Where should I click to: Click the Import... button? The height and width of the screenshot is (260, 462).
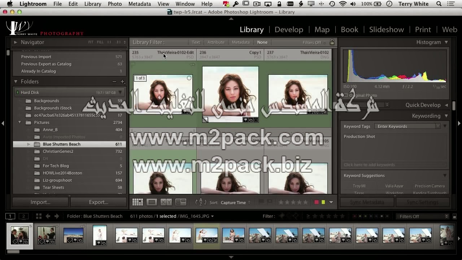coord(40,202)
